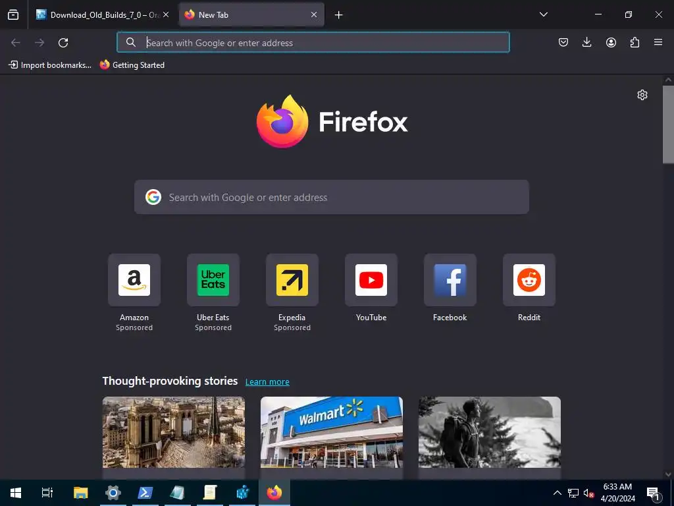674x506 pixels.
Task: Open network status tray icon
Action: click(573, 493)
